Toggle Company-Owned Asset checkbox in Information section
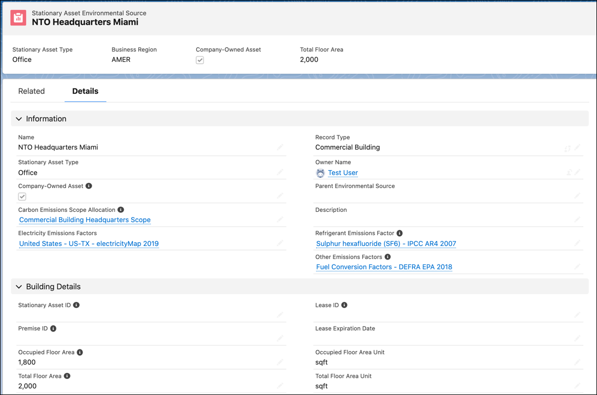This screenshot has height=395, width=597. coord(22,197)
